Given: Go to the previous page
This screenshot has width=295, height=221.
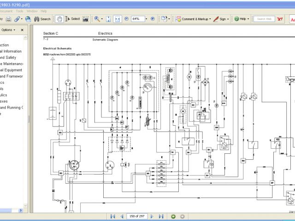Looking at the screenshot, I should click(122, 216).
